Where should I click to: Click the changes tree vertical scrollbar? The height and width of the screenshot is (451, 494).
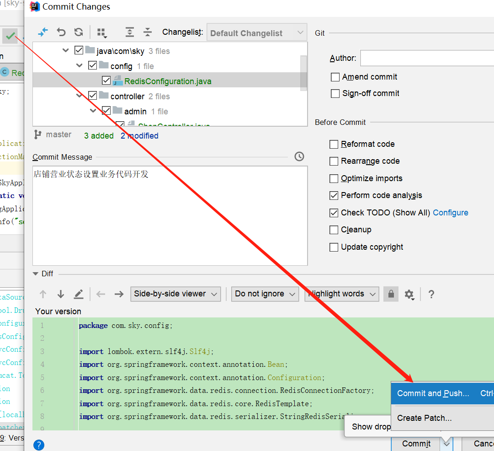tap(303, 73)
